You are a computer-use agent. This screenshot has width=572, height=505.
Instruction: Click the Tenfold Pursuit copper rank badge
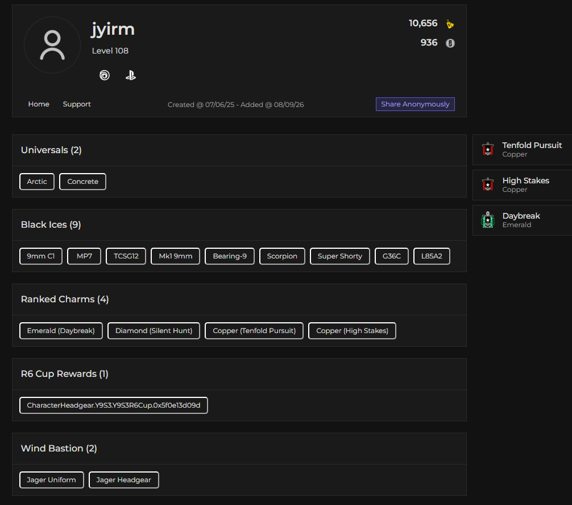point(488,149)
